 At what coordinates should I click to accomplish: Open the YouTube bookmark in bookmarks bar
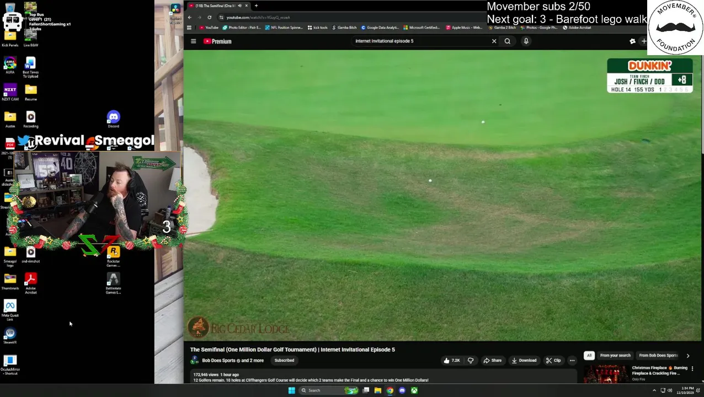coord(209,28)
